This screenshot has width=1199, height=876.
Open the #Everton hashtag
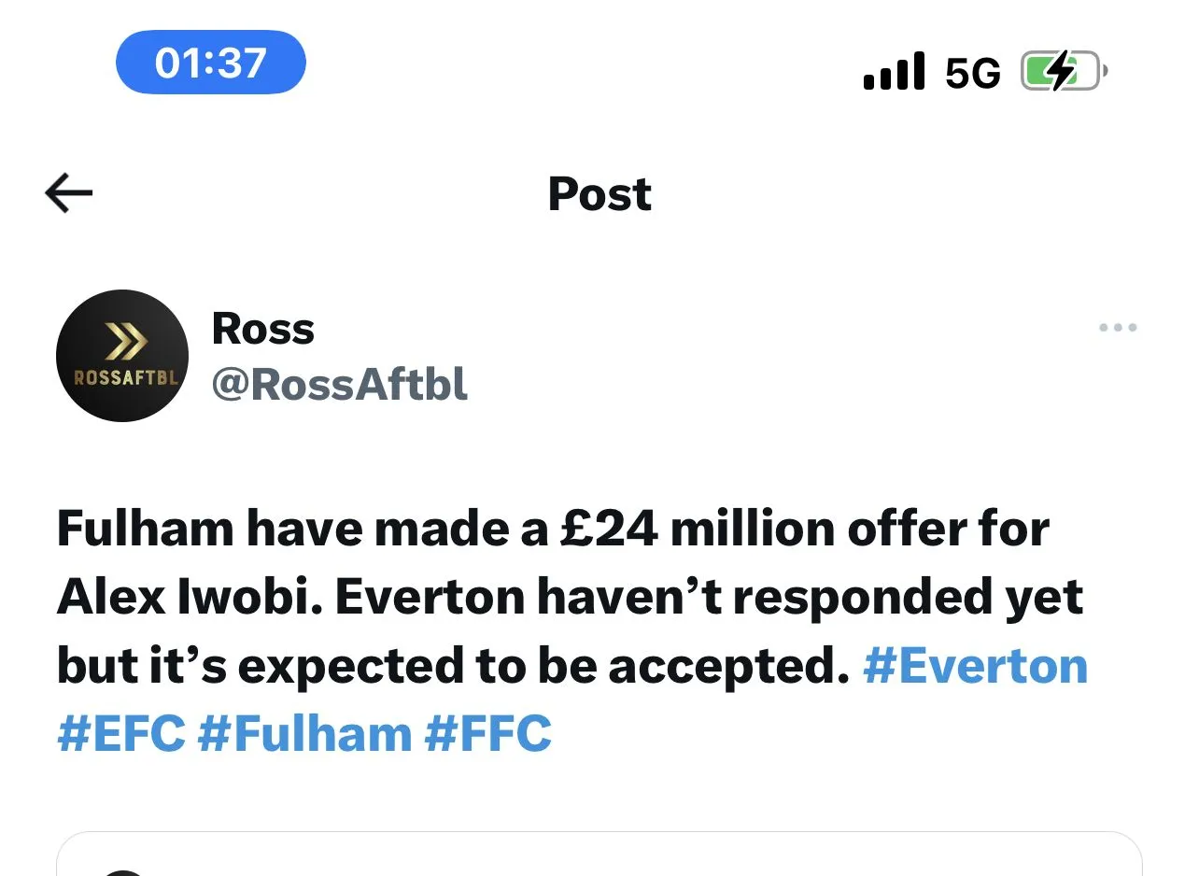(976, 666)
